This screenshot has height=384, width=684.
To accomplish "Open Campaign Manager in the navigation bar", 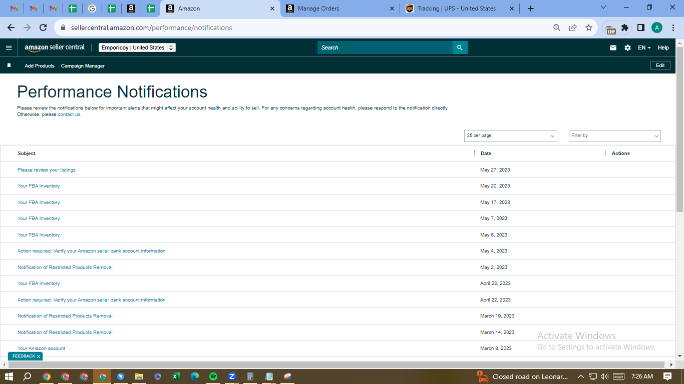I will pos(83,66).
